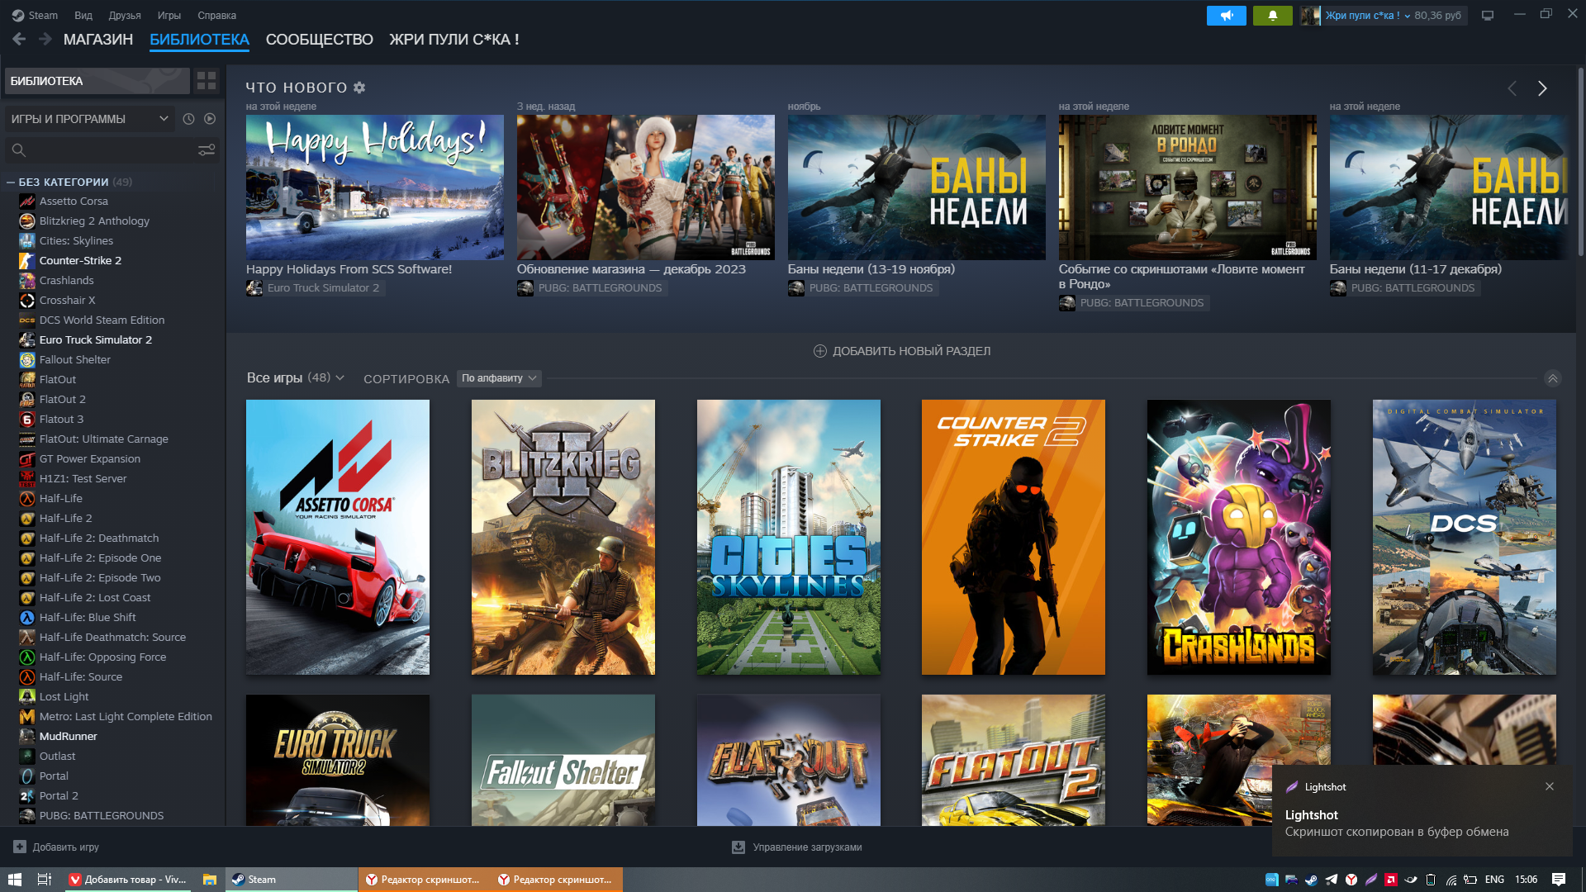Image resolution: width=1586 pixels, height=892 pixels.
Task: Switch to Big Picture mode icon
Action: [1488, 16]
